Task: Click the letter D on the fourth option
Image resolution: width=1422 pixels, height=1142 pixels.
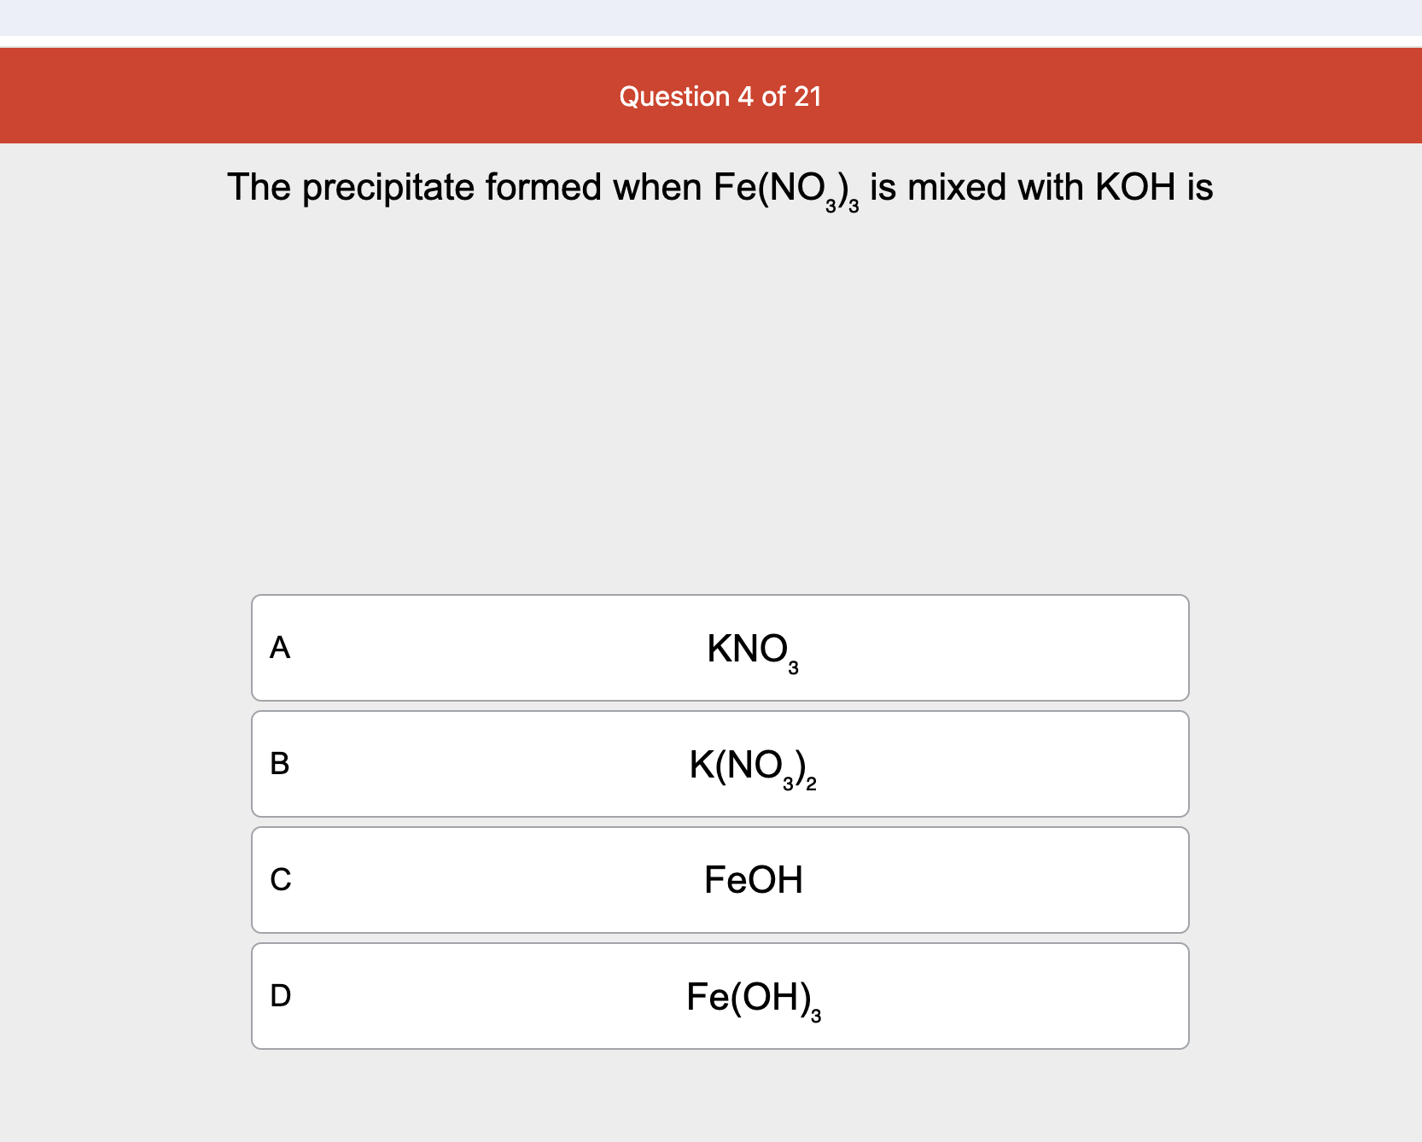Action: pyautogui.click(x=280, y=995)
